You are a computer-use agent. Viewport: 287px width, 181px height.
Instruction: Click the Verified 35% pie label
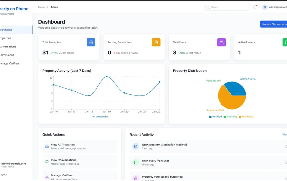[x=248, y=79]
